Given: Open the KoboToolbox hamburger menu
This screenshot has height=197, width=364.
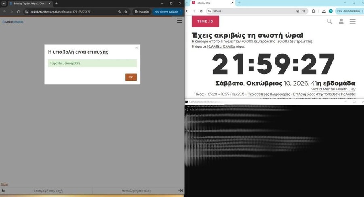Looking at the screenshot, I should 180,21.
